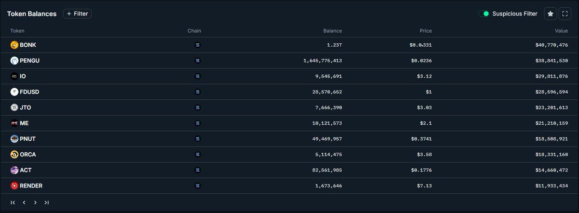Click the IO token icon
This screenshot has width=579, height=213.
point(14,76)
